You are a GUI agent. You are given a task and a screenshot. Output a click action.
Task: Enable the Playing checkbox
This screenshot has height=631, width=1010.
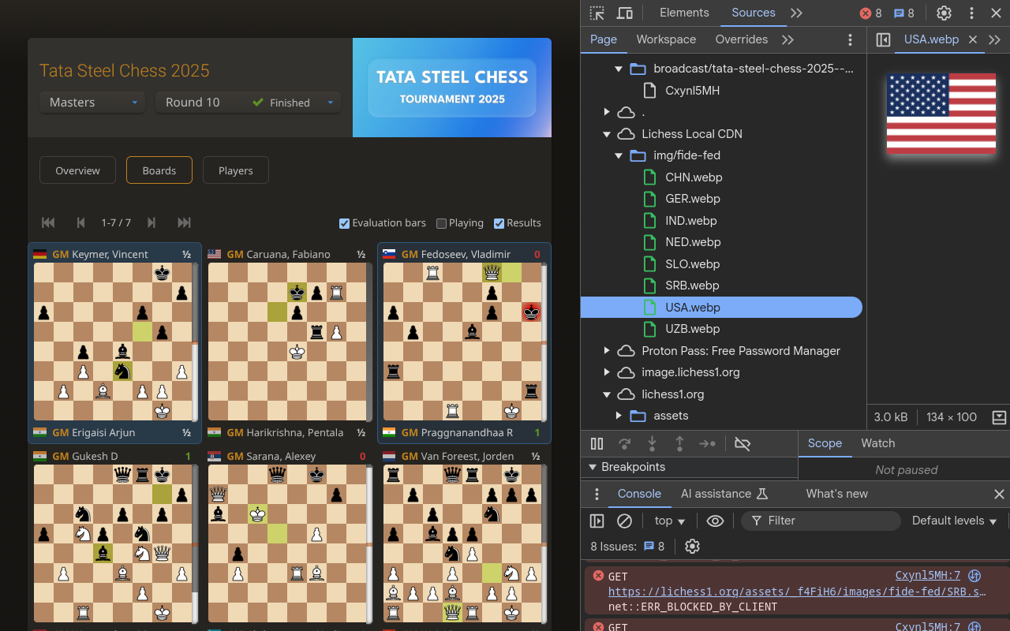441,223
